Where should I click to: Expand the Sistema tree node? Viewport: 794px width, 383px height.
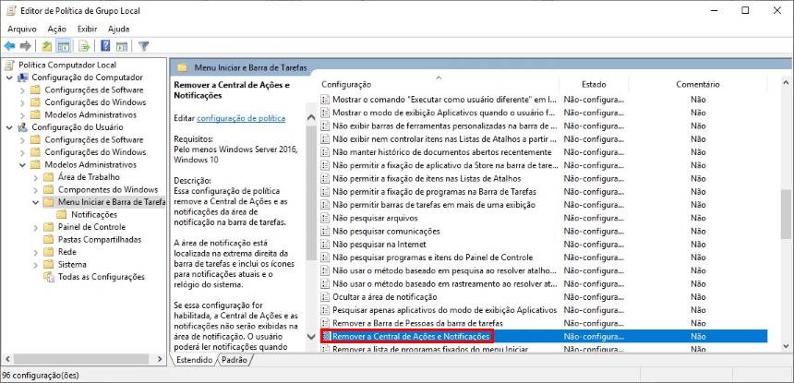pyautogui.click(x=35, y=265)
